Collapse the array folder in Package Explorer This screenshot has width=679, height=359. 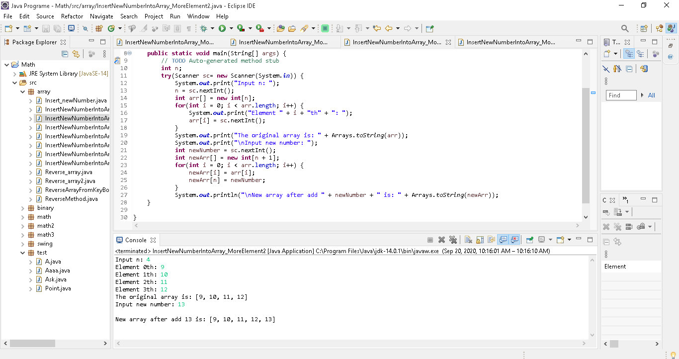coord(22,91)
